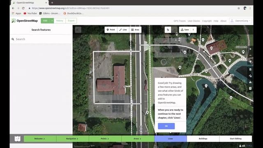The height and width of the screenshot is (148, 263).
Task: Select the Line drawing tool
Action: (123, 30)
